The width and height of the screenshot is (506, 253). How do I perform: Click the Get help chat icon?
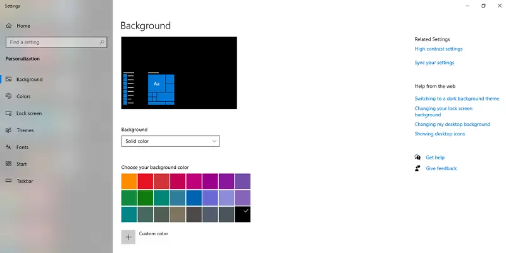pos(417,157)
